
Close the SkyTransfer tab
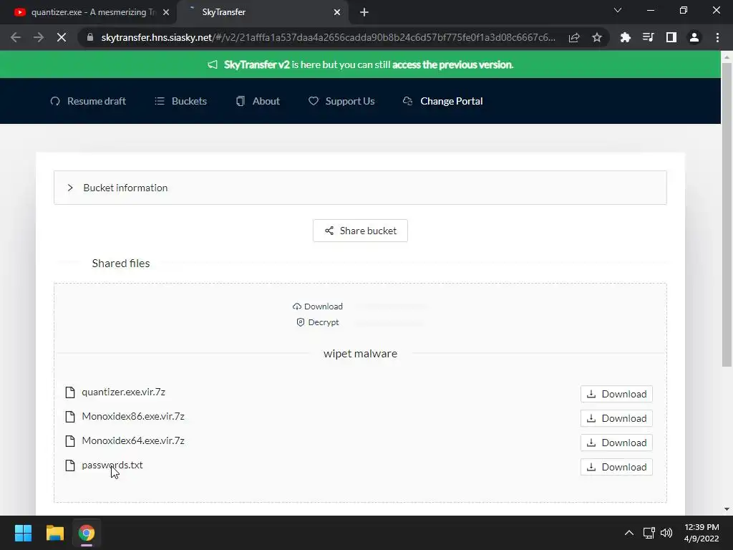pos(337,12)
